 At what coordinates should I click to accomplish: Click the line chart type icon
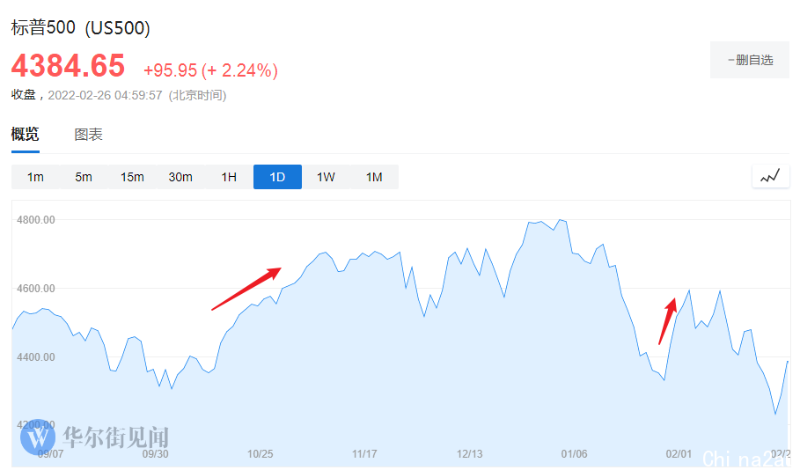pyautogui.click(x=770, y=176)
